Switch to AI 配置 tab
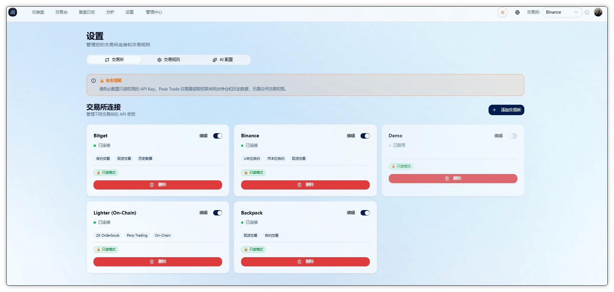The width and height of the screenshot is (614, 292). 223,60
